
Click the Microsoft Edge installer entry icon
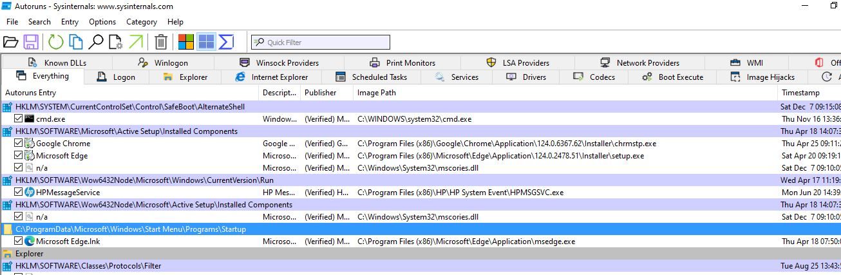29,155
